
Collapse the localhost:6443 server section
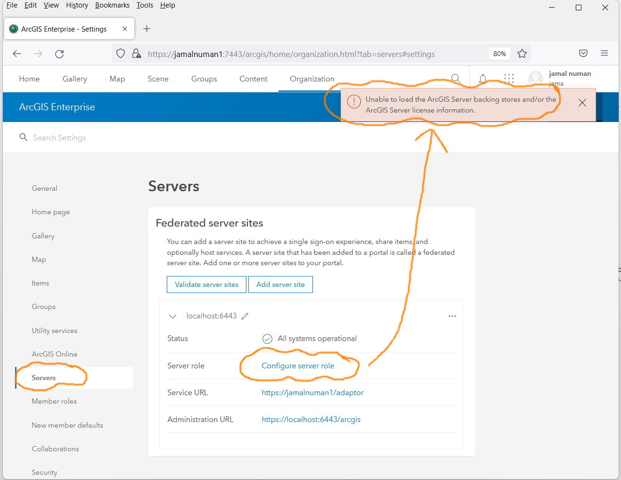(172, 316)
